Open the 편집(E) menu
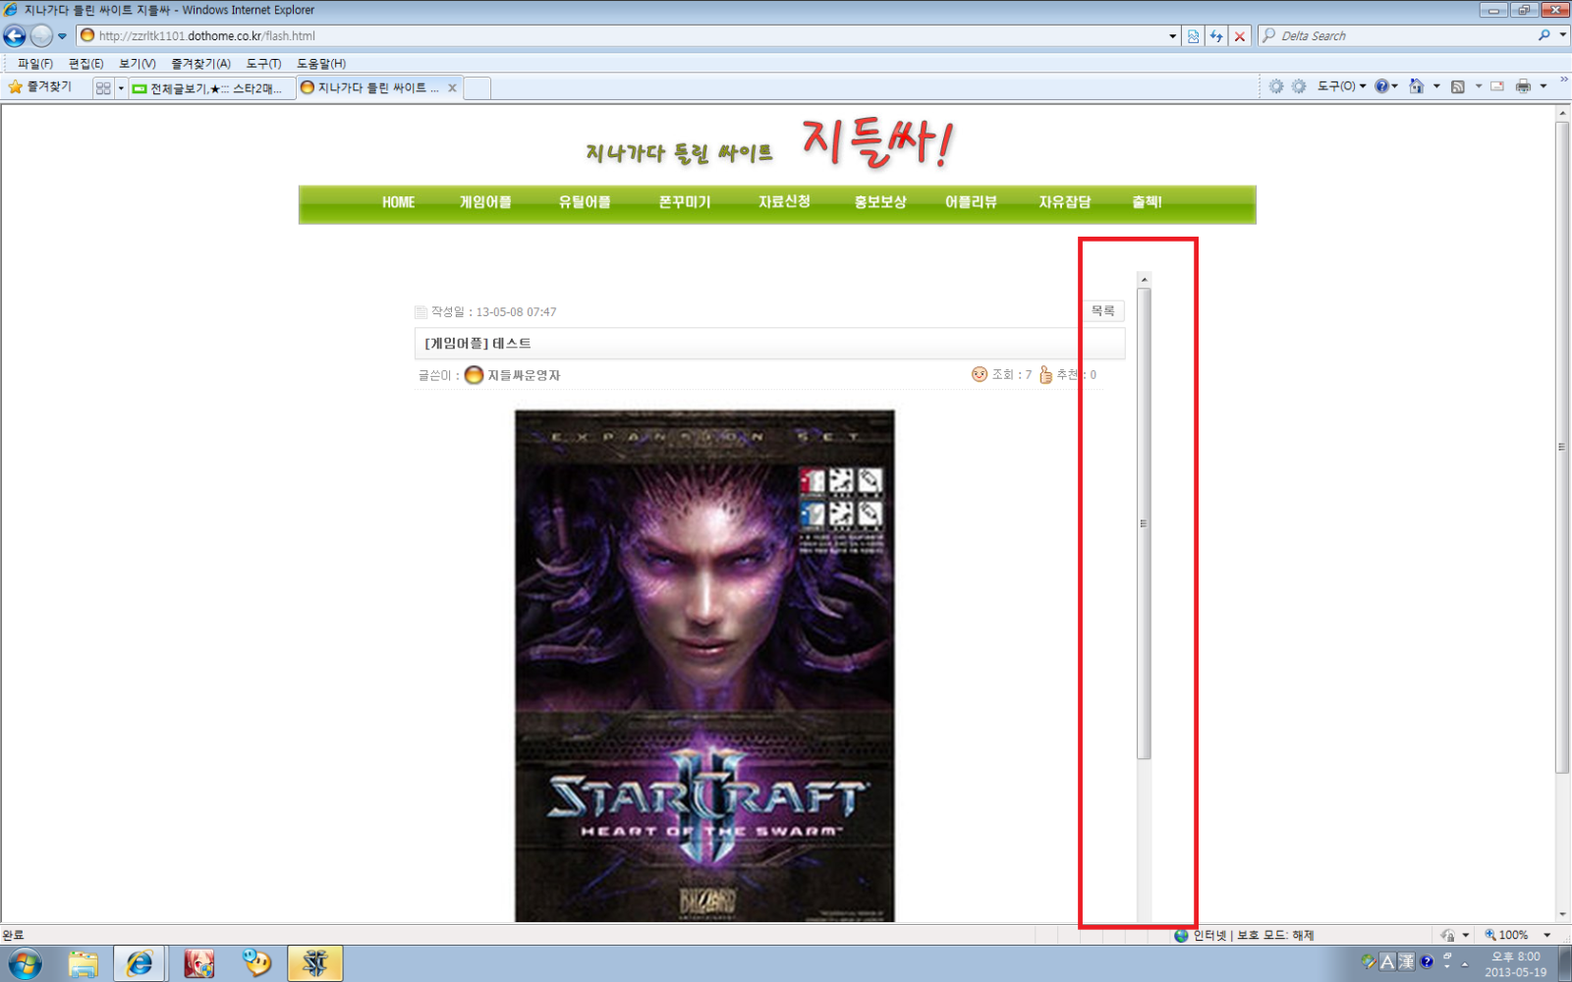Viewport: 1572px width, 982px height. 86,64
